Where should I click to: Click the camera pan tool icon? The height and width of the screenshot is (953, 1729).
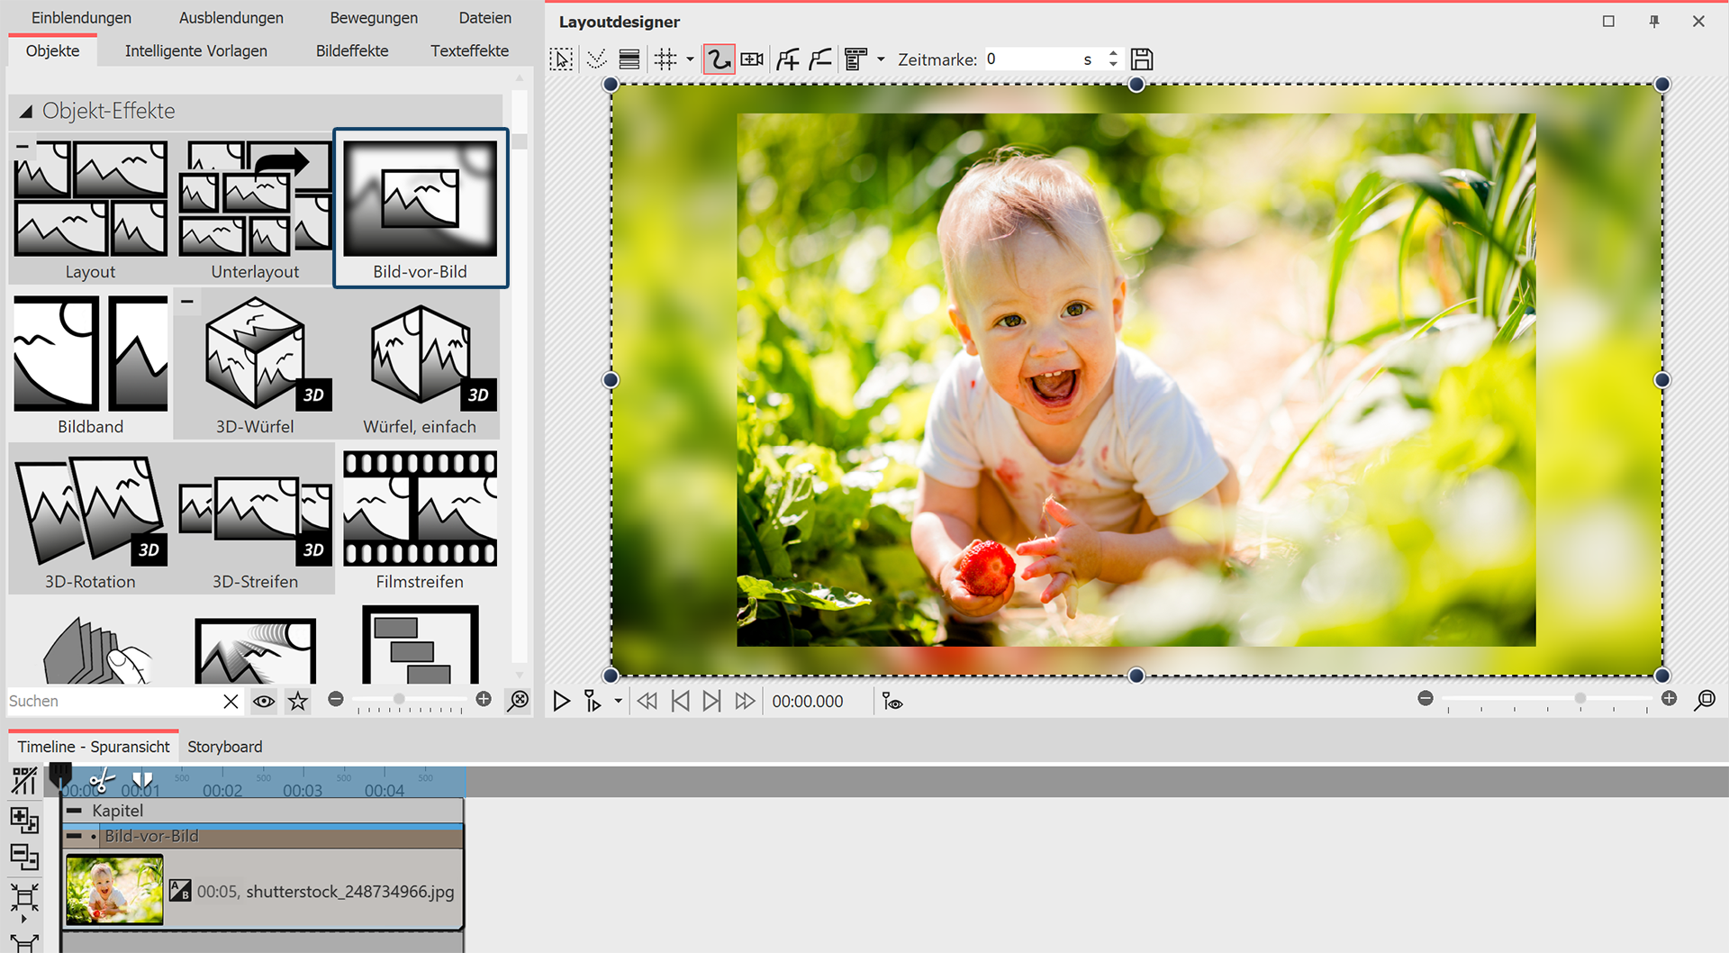pyautogui.click(x=752, y=59)
